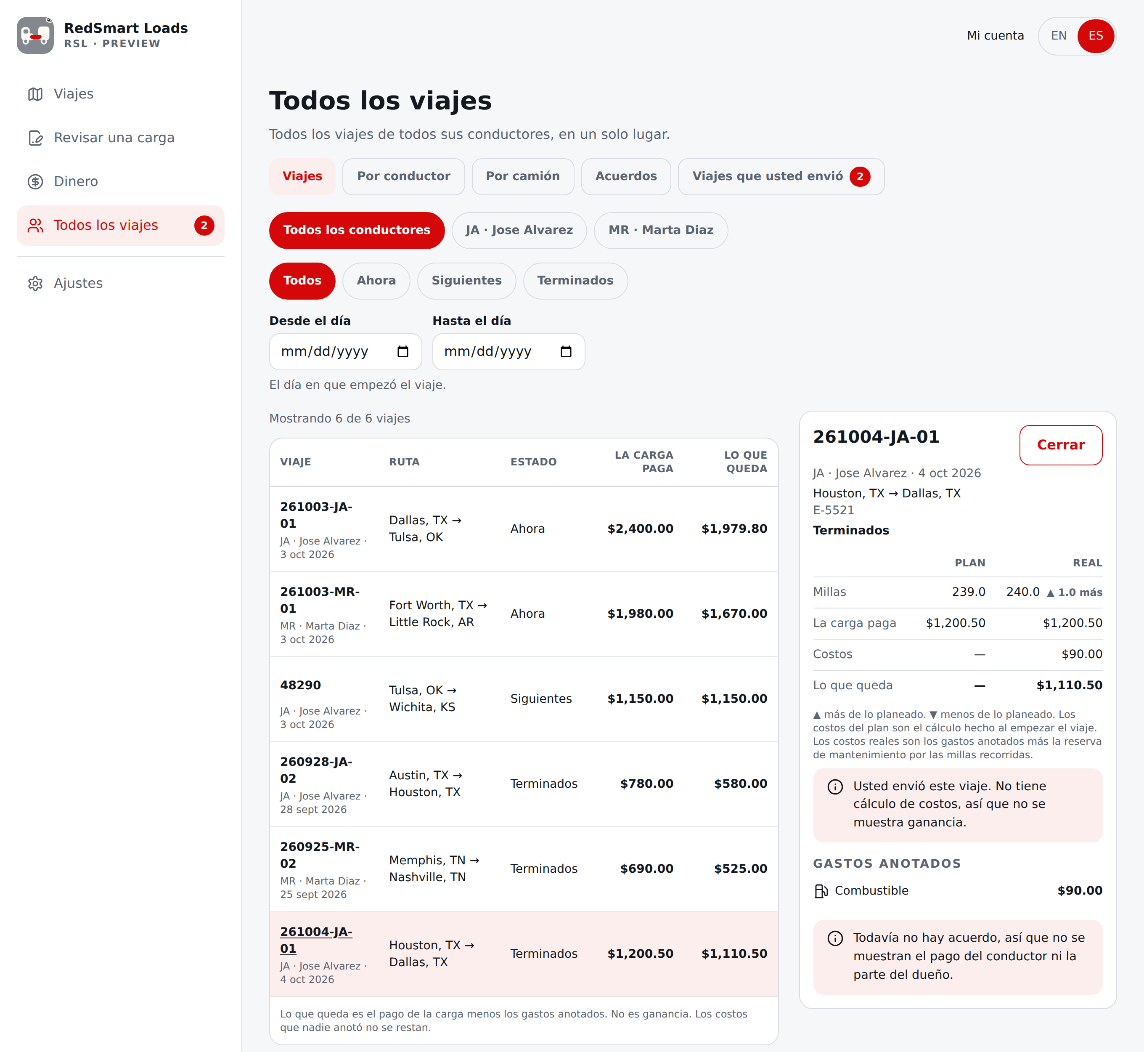
Task: Click the dollar icon beside Dinero
Action: tap(35, 182)
